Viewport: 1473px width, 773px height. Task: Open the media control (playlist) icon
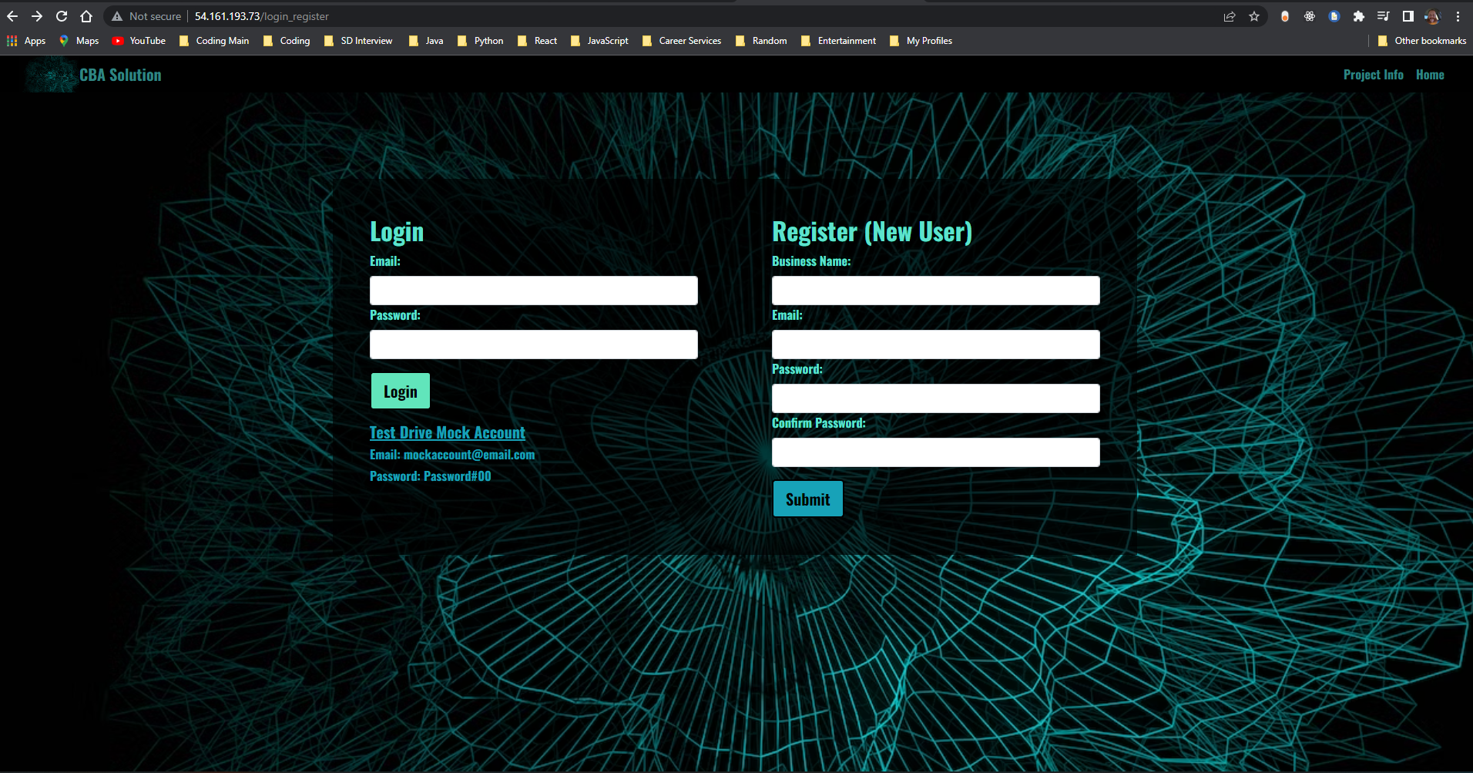pos(1384,16)
